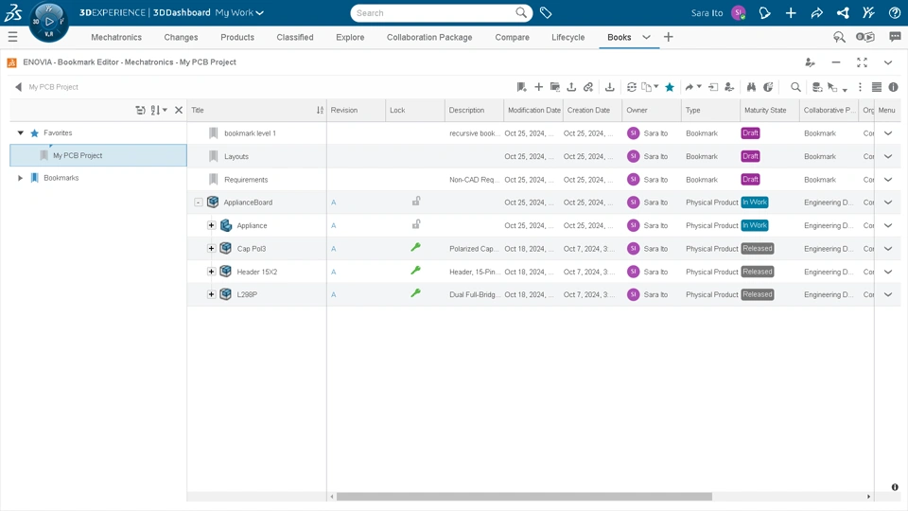Screen dimensions: 908x511
Task: Expand the Header 15X2 row
Action: coord(211,272)
